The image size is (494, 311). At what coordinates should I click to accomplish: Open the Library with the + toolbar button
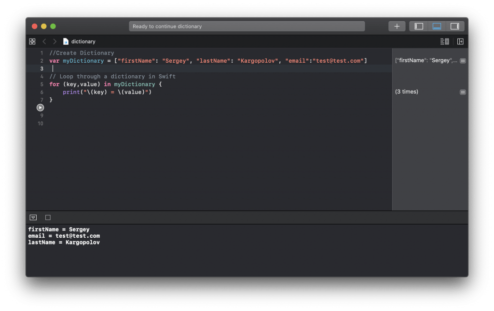(397, 26)
